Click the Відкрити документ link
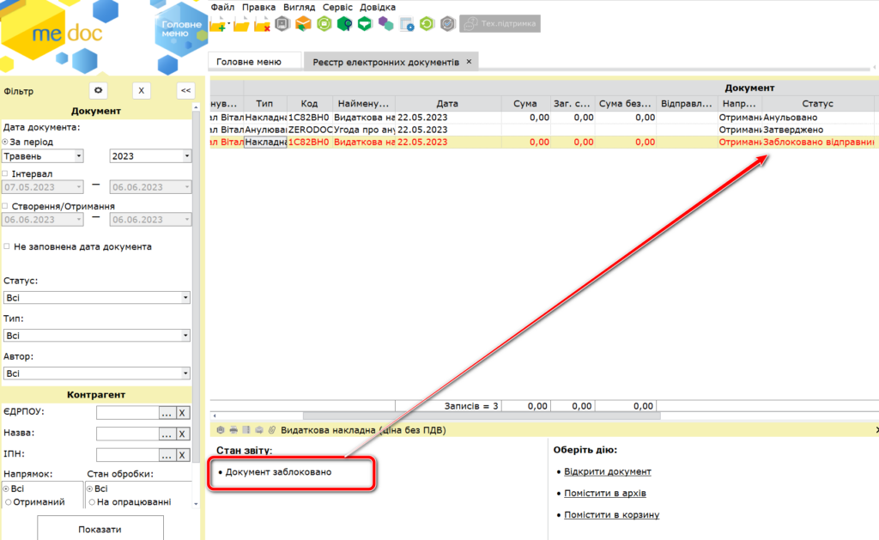 tap(607, 471)
